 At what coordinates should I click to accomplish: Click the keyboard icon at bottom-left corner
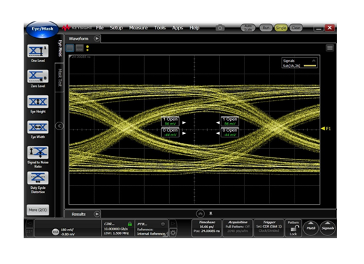coord(29,232)
